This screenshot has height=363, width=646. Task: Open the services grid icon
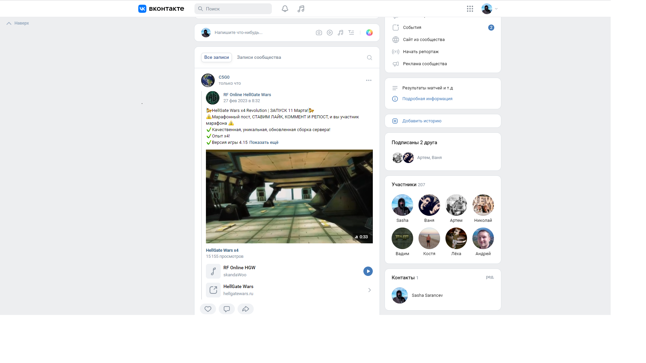pyautogui.click(x=470, y=9)
